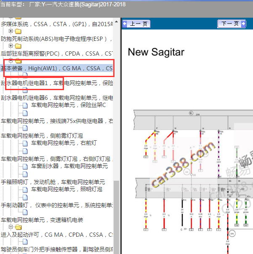Image resolution: width=253 pixels, height=254 pixels.
Task: Click folder icon for 后部驻车距离报警(PDC)
Action: tap(18, 46)
